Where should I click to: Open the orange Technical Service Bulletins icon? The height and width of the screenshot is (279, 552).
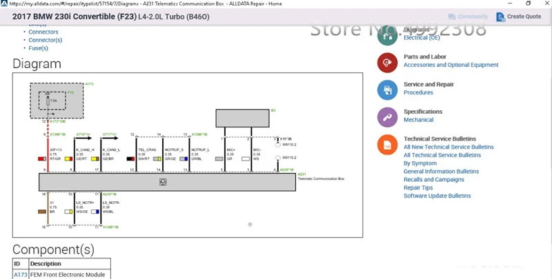[x=387, y=145]
